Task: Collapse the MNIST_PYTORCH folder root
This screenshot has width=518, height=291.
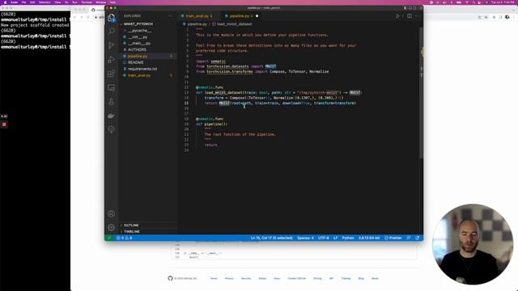Action: tap(138, 24)
